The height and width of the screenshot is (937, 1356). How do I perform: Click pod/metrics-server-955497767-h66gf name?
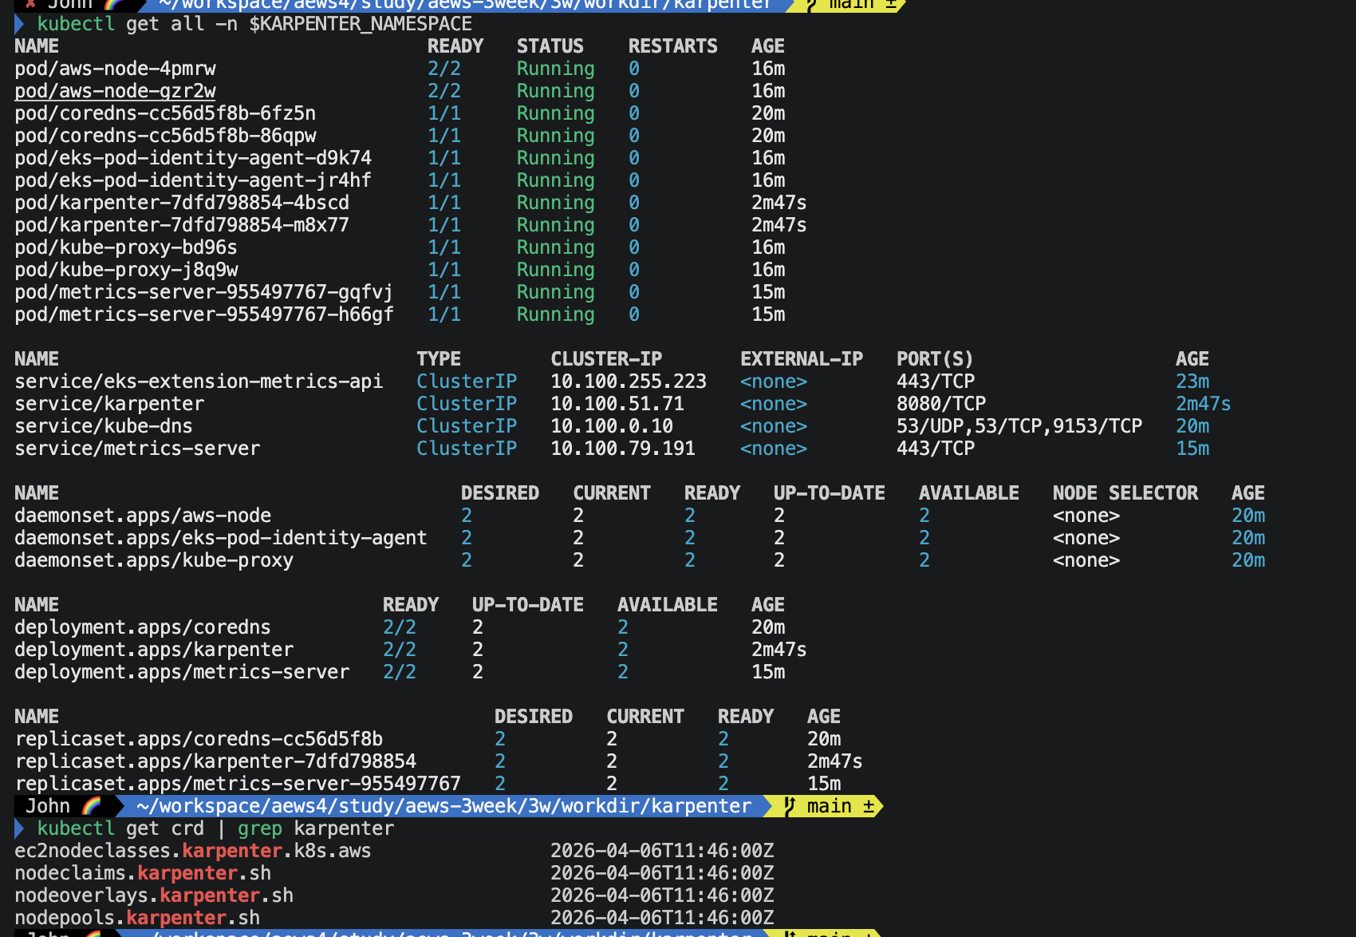204,314
